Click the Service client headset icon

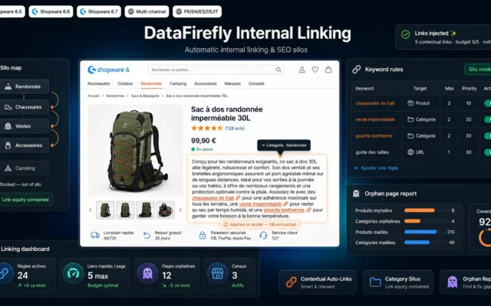(x=263, y=235)
